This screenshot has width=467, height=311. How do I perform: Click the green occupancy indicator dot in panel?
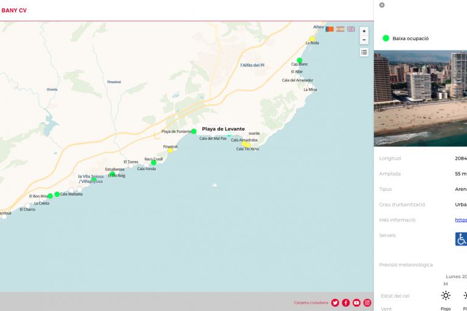pos(386,38)
